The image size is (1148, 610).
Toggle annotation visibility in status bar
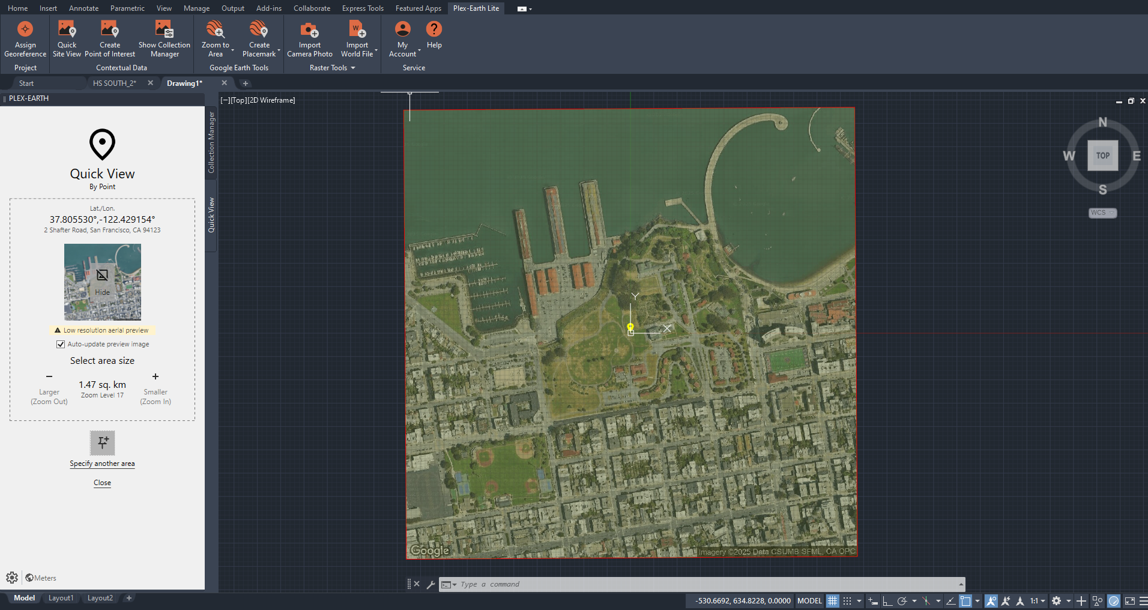point(991,601)
